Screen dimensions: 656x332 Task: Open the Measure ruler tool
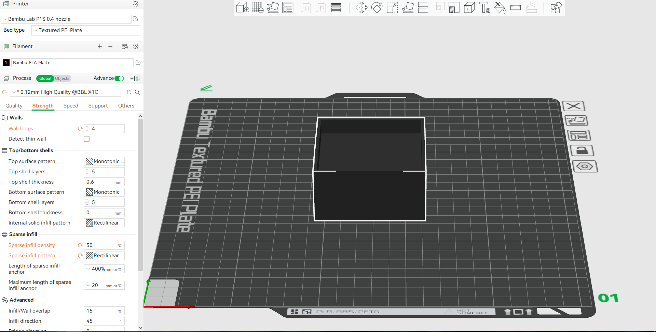[516, 8]
